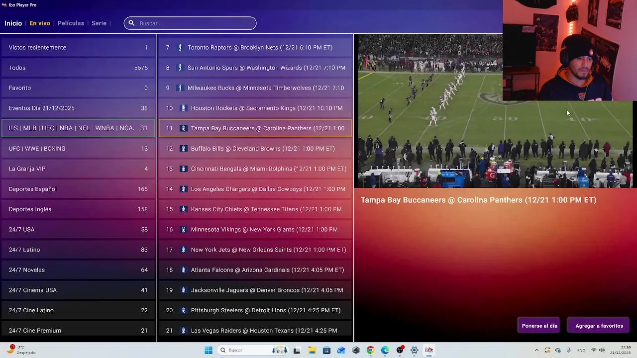Click Agregar a favoritos button
The image size is (637, 358).
pos(599,326)
